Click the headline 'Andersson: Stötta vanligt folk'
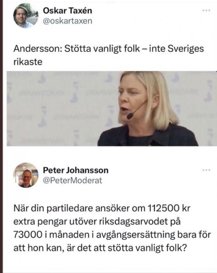The height and width of the screenshot is (273, 217). (x=77, y=49)
